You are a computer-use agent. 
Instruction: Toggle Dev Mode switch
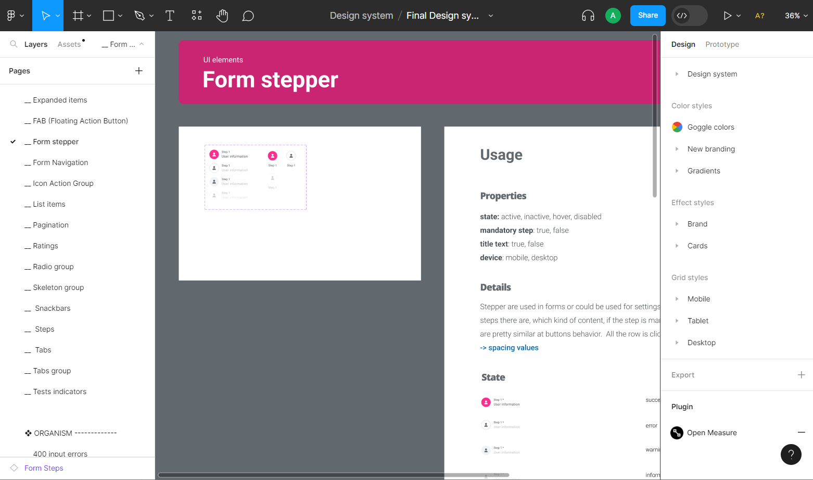point(690,16)
